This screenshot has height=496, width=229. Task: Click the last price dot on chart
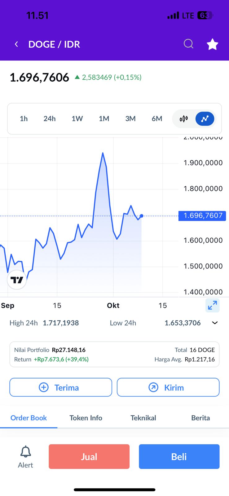pos(142,216)
